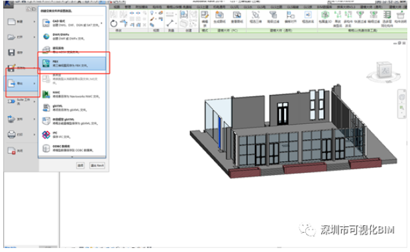
Task: Choose DWF/DWFx export option
Action: [72, 36]
